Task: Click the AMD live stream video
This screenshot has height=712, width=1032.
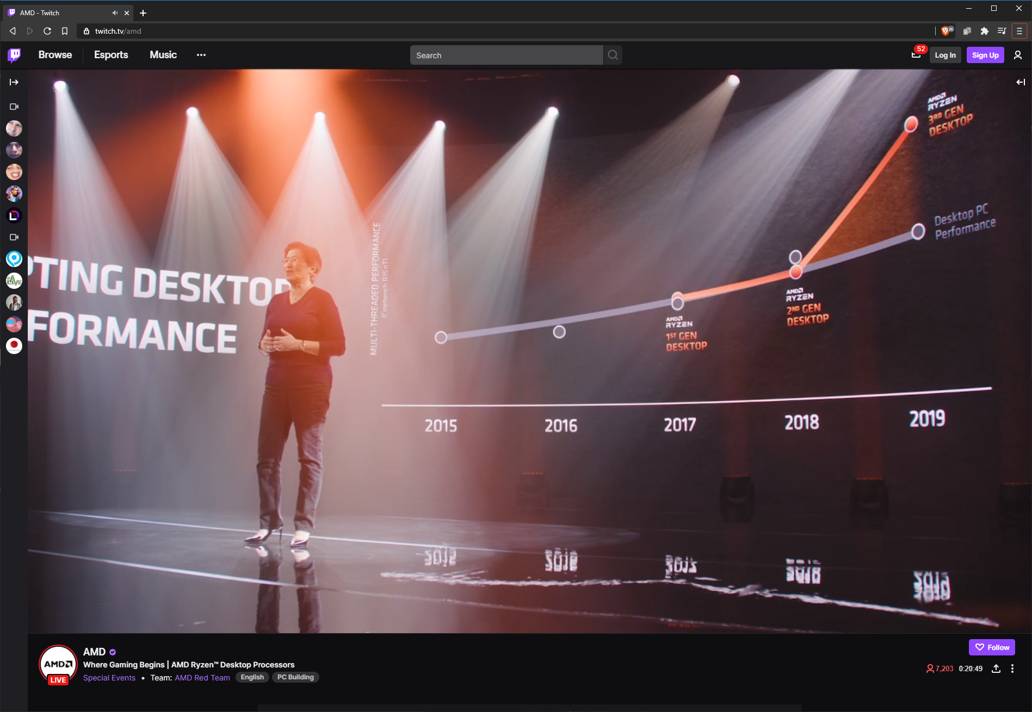Action: point(529,351)
